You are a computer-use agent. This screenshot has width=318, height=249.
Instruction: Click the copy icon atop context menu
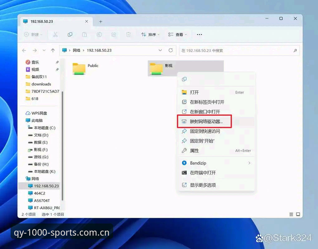coord(184,79)
